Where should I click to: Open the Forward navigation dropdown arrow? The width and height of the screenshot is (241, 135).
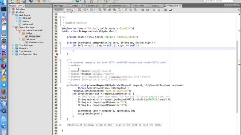94,10
